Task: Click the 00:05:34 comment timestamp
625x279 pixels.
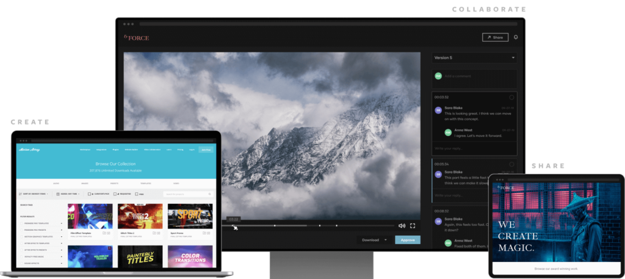Action: (x=442, y=164)
